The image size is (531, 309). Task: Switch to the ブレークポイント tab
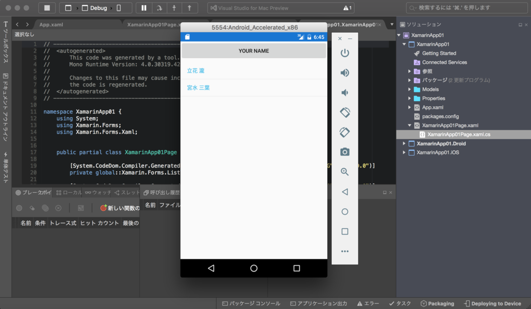click(x=33, y=192)
